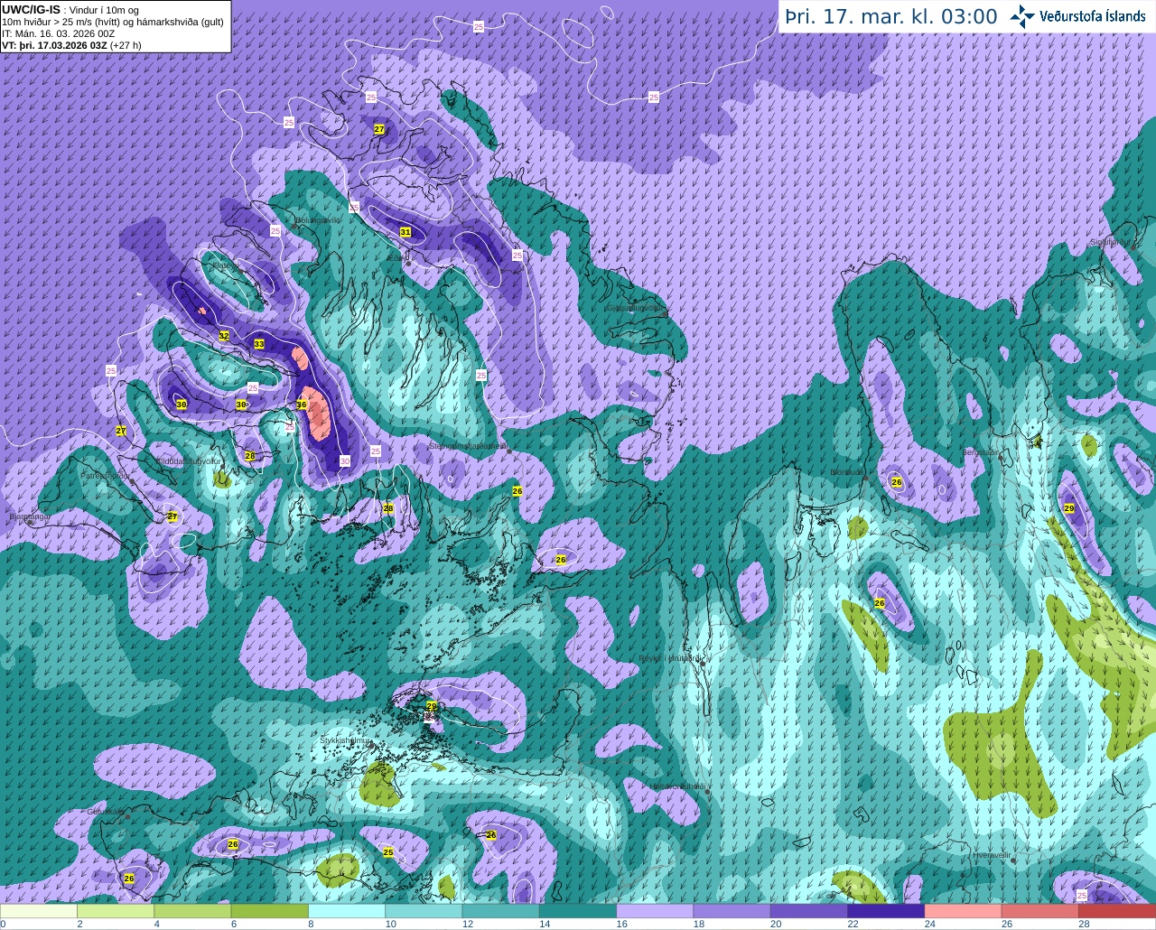Click the pale yellow 0–2 m/s legend swatch
Image resolution: width=1156 pixels, height=930 pixels.
[x=39, y=911]
